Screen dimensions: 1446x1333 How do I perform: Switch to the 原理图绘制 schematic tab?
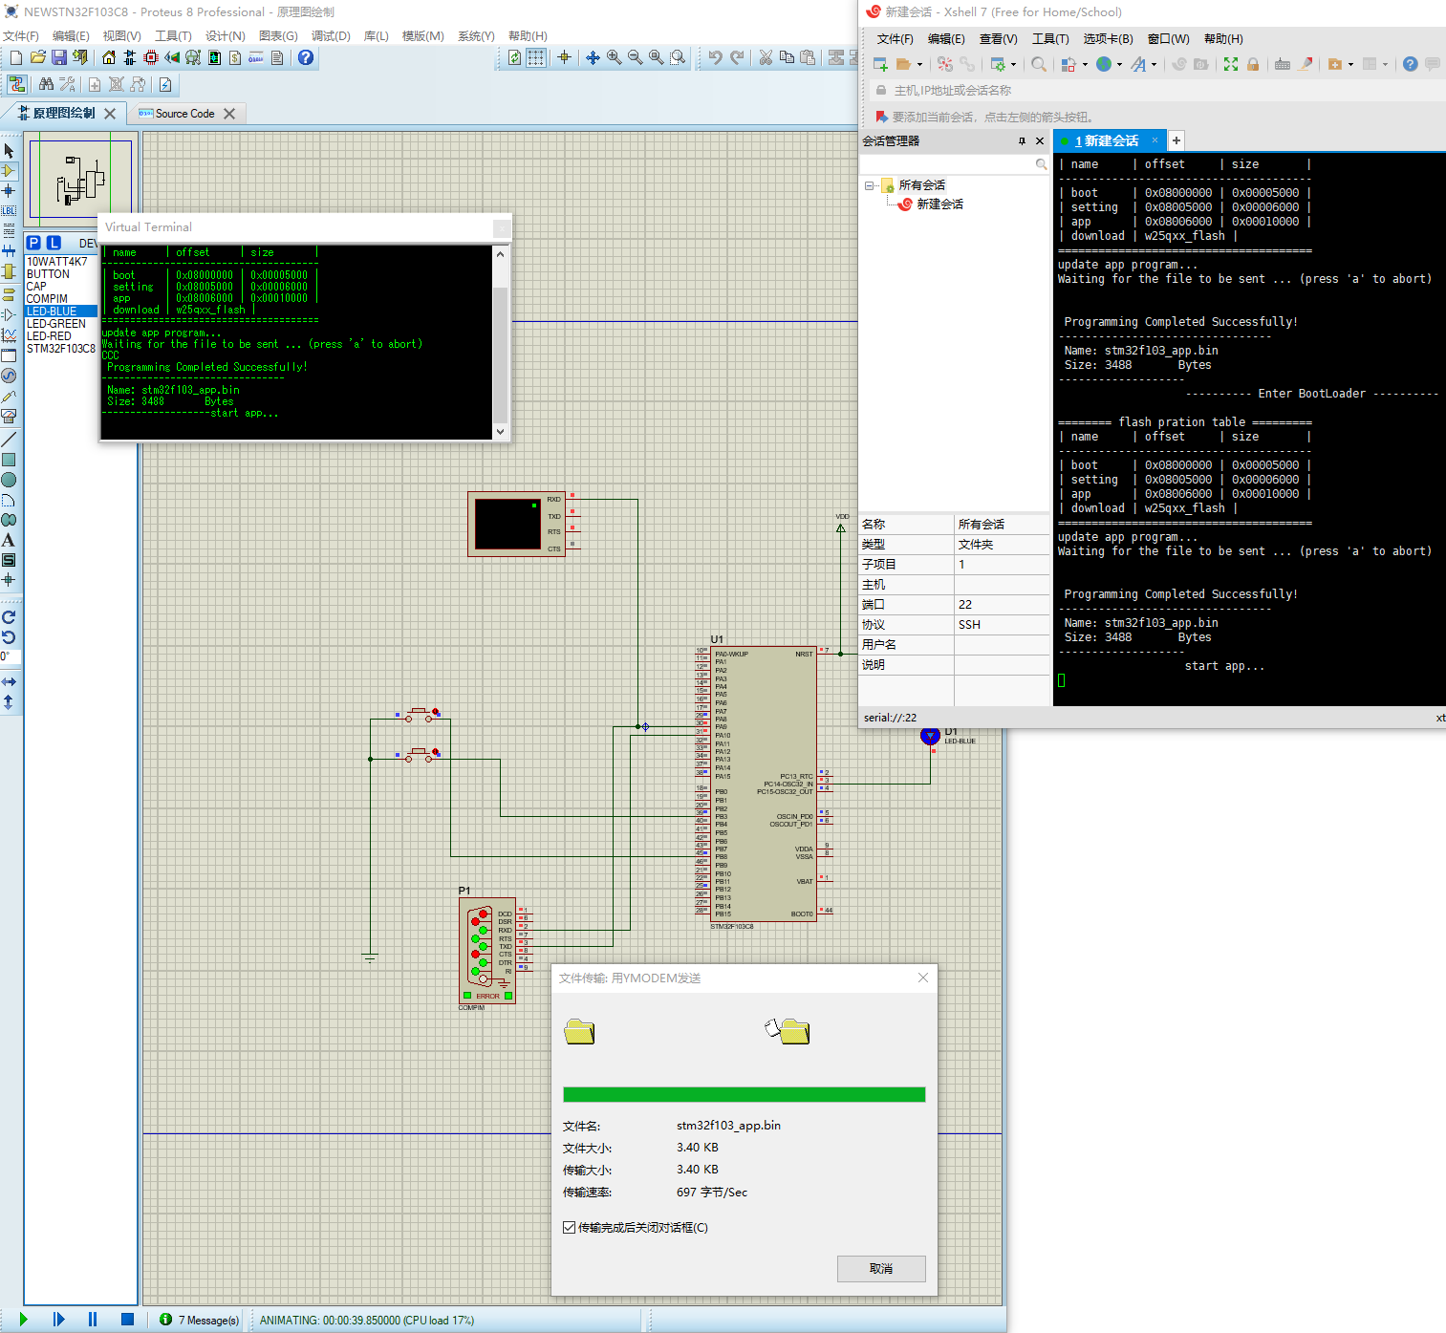(x=64, y=113)
